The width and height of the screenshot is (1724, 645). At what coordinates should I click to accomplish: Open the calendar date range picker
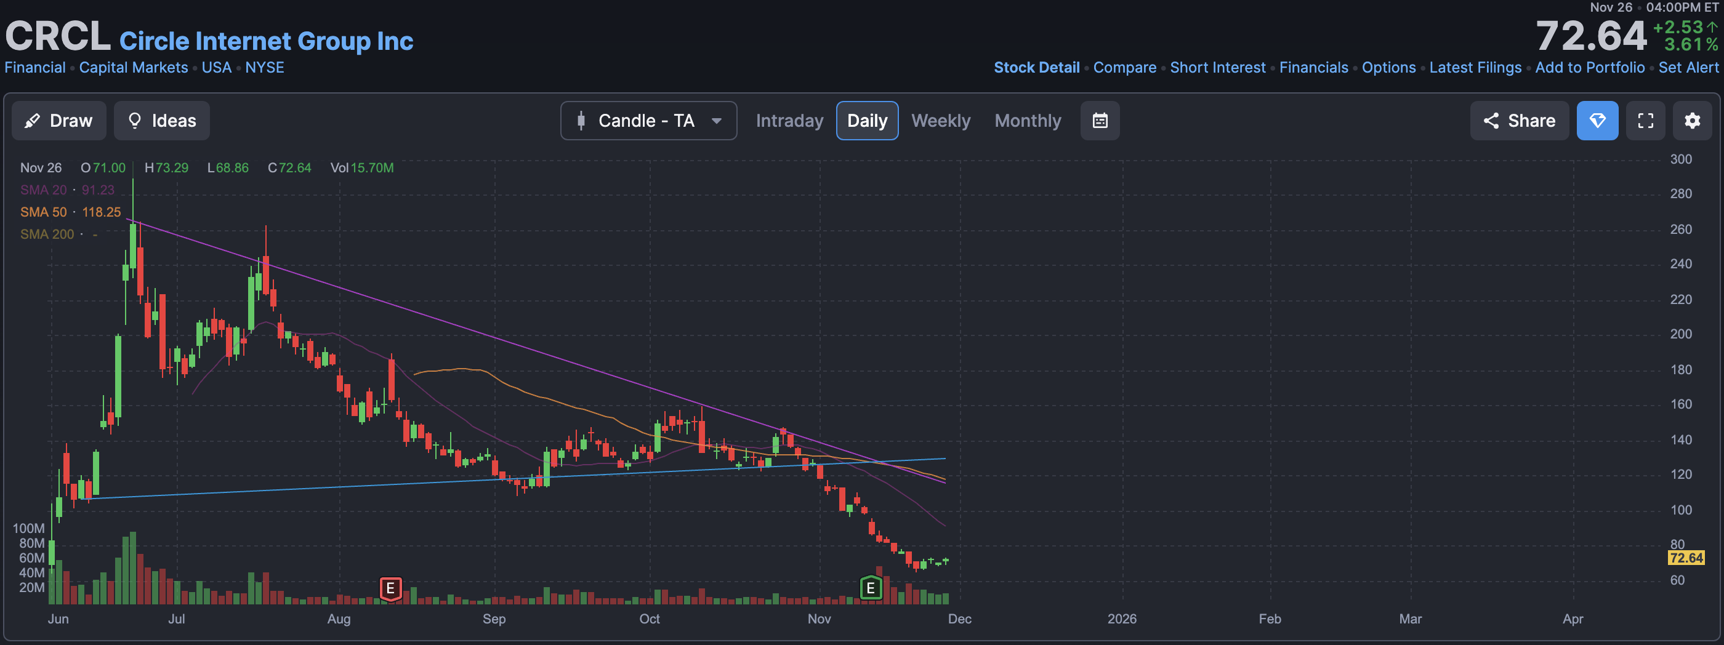[x=1100, y=121]
